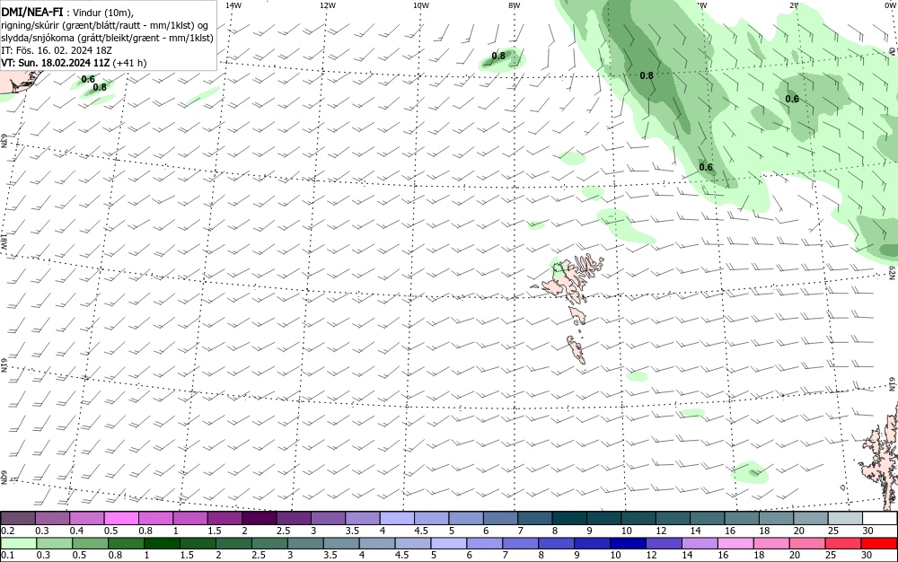Pick the deep blue 10 rain swatch
Viewport: 898px width, 562px height.
[629, 543]
